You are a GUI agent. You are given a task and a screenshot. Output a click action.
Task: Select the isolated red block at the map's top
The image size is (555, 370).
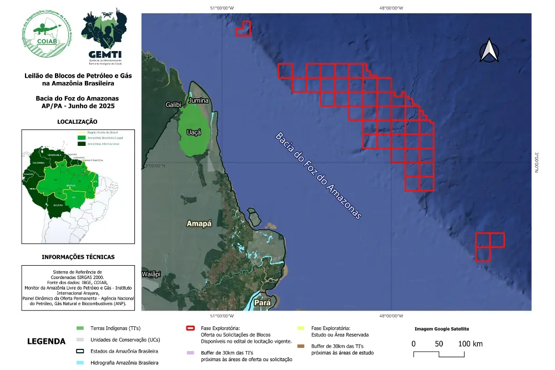243,29
